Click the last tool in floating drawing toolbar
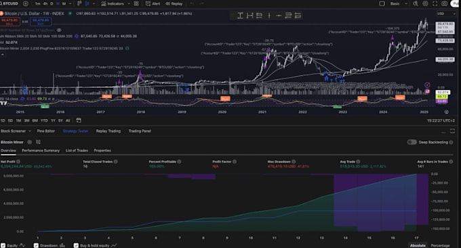The width and height of the screenshot is (461, 248). [x=298, y=16]
